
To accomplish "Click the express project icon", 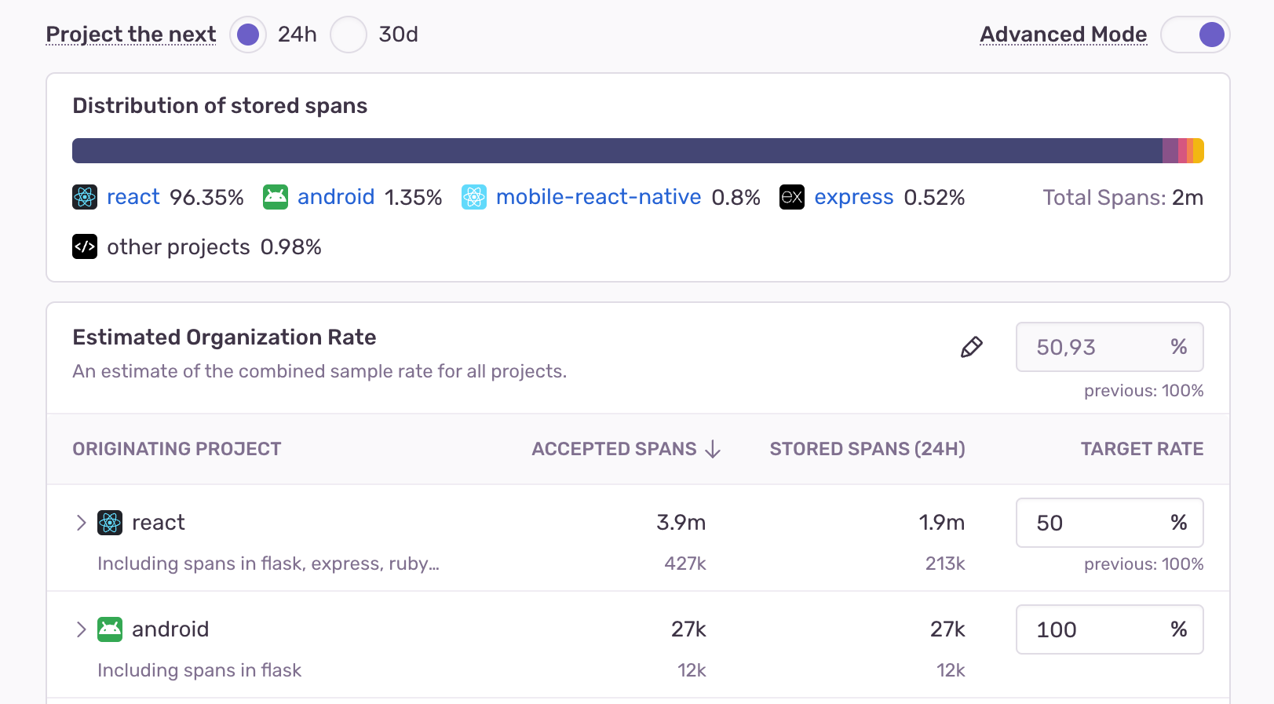I will [x=792, y=197].
